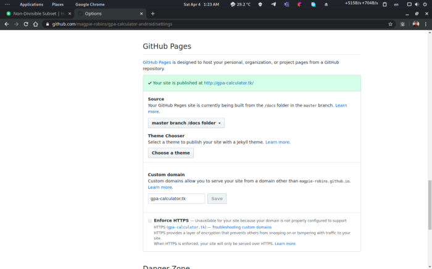Expand the master branch /docs folder dropdown
Viewport: 432px width, 269px height.
coord(186,123)
